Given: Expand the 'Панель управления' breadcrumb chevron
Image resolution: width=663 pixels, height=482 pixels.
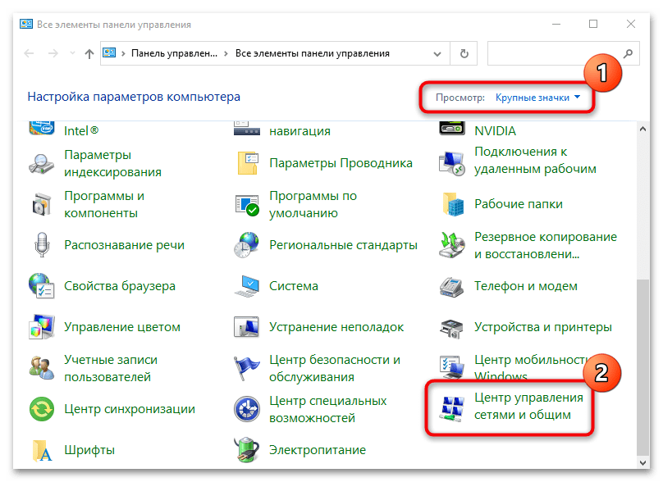Looking at the screenshot, I should pyautogui.click(x=226, y=54).
